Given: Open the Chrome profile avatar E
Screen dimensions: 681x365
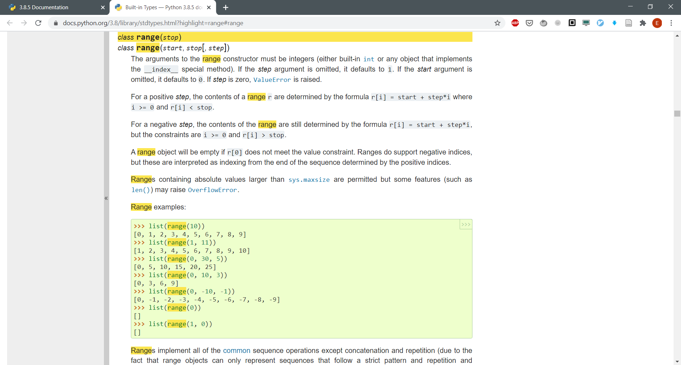Looking at the screenshot, I should (x=657, y=23).
